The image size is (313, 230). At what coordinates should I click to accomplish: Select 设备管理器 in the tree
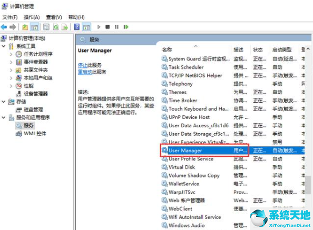(36, 94)
